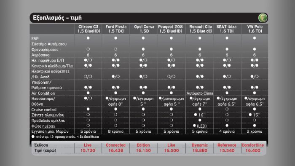Click Citroen C3 optional automatic braking circle
295x166 pixels.
tap(88, 49)
